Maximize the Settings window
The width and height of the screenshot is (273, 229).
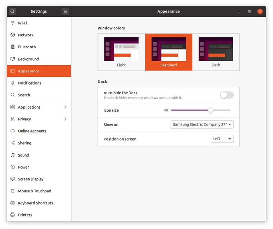pyautogui.click(x=249, y=11)
